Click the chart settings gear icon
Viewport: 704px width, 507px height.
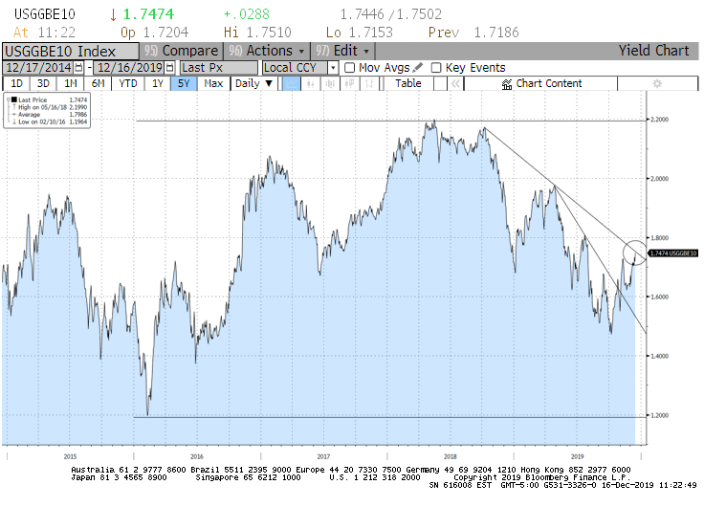click(656, 83)
